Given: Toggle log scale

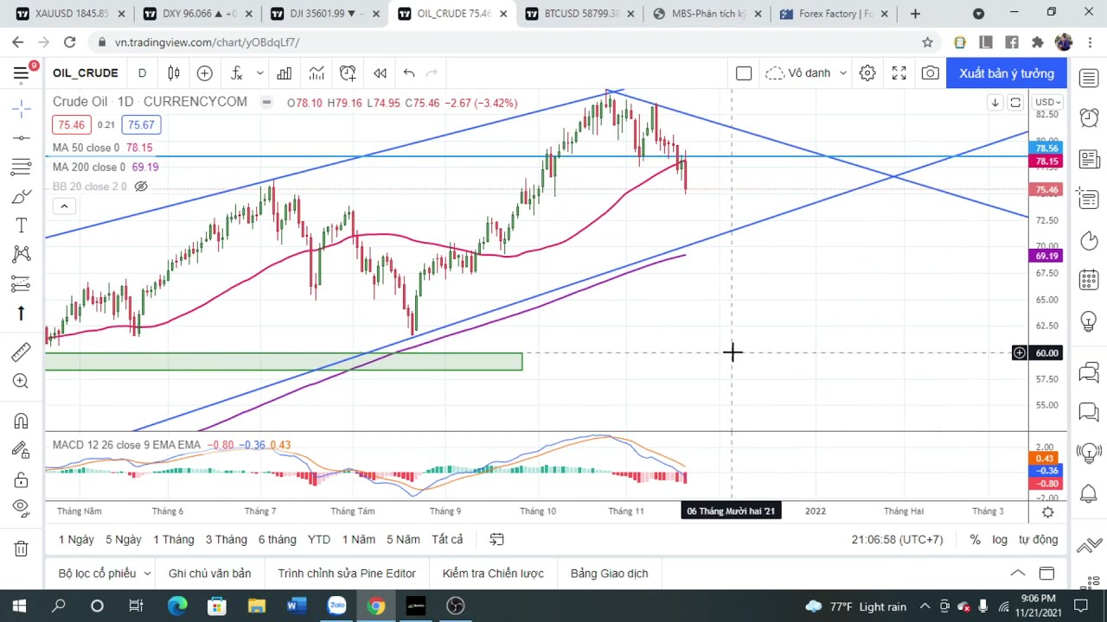Looking at the screenshot, I should 1000,539.
